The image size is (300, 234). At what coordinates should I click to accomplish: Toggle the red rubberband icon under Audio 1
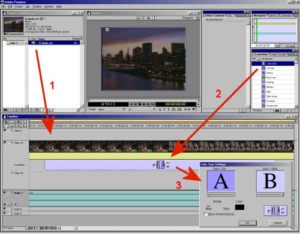(12, 204)
